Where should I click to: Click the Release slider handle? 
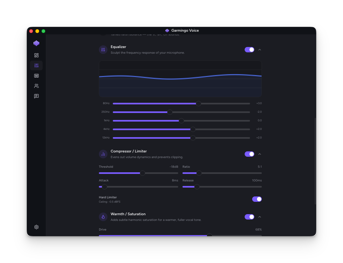[x=197, y=187]
